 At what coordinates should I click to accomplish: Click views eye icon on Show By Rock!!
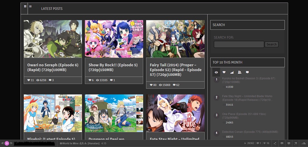pos(97,80)
